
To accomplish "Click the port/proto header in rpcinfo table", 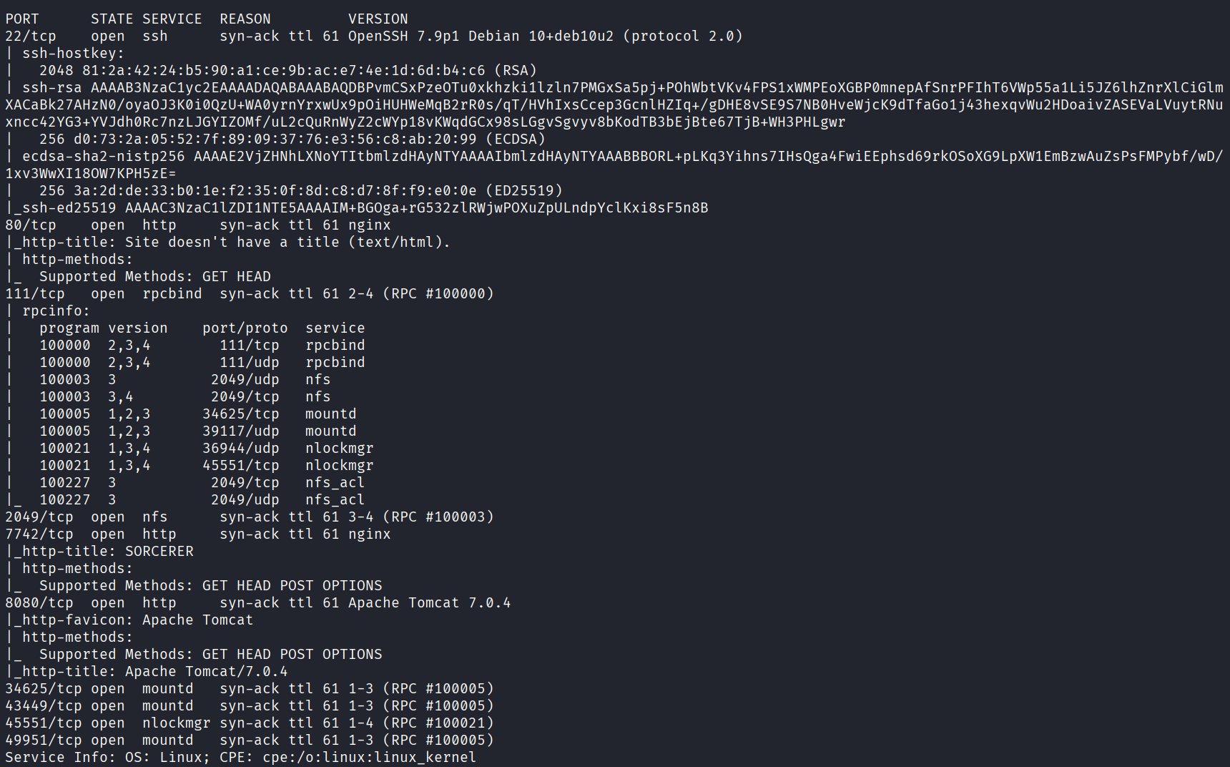I will click(245, 328).
